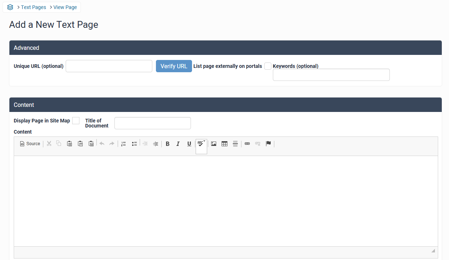The height and width of the screenshot is (260, 449).
Task: Enable List page externally on portals
Action: pos(268,66)
